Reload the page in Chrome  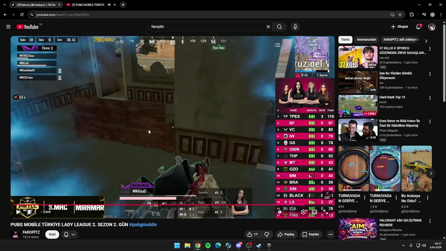pos(22,15)
